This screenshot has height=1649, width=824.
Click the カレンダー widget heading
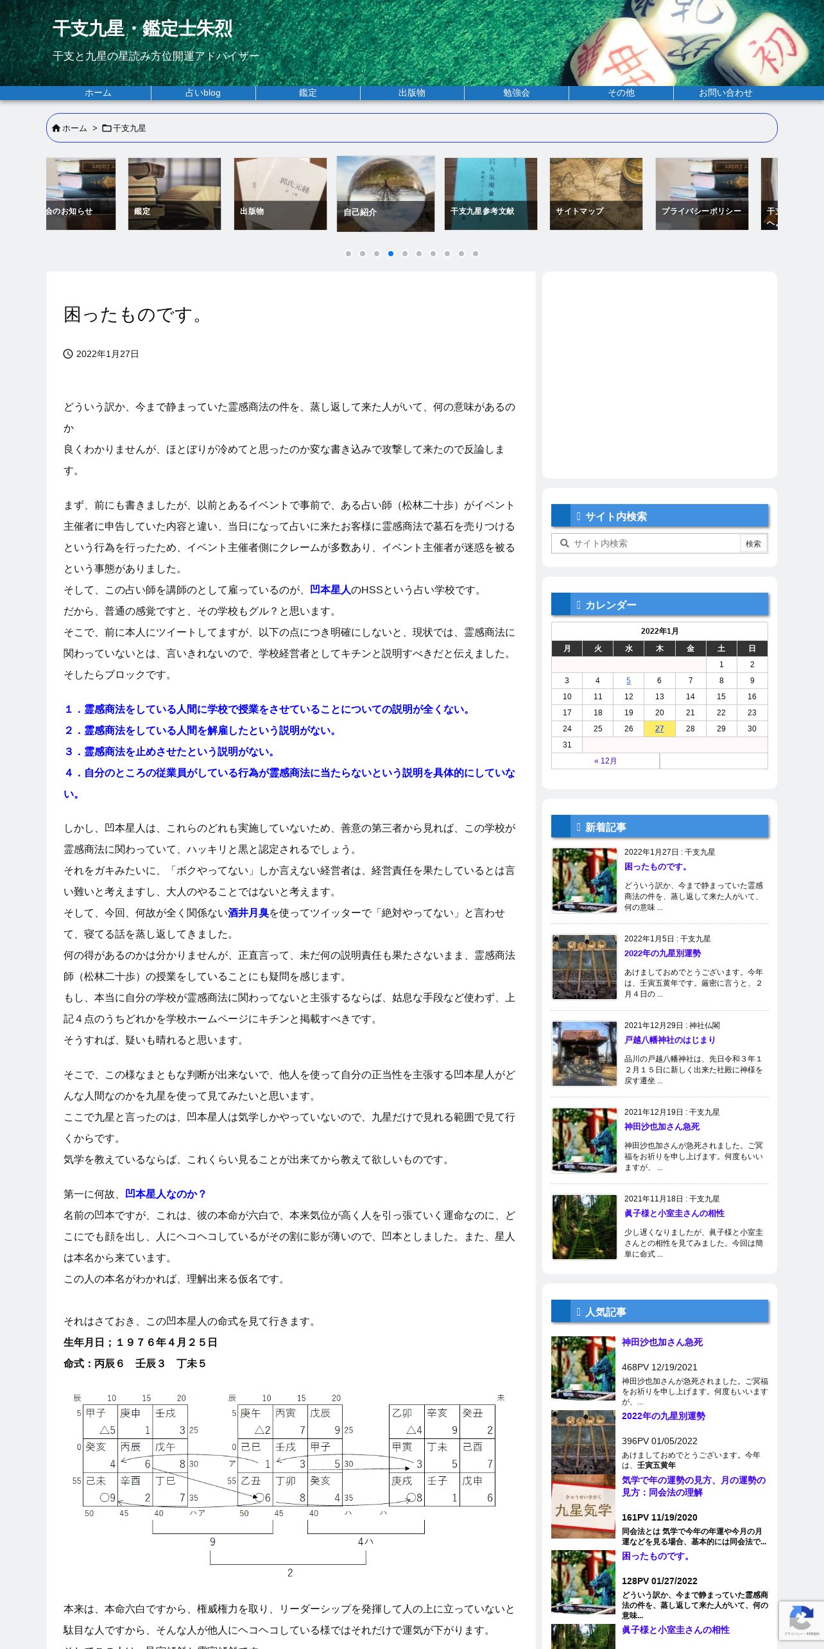(x=660, y=605)
